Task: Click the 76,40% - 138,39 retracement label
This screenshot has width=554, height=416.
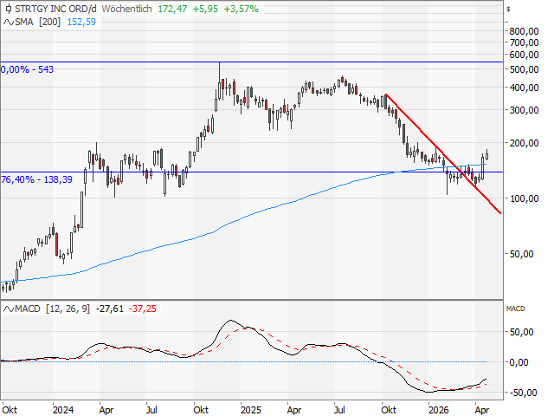Action: click(35, 178)
